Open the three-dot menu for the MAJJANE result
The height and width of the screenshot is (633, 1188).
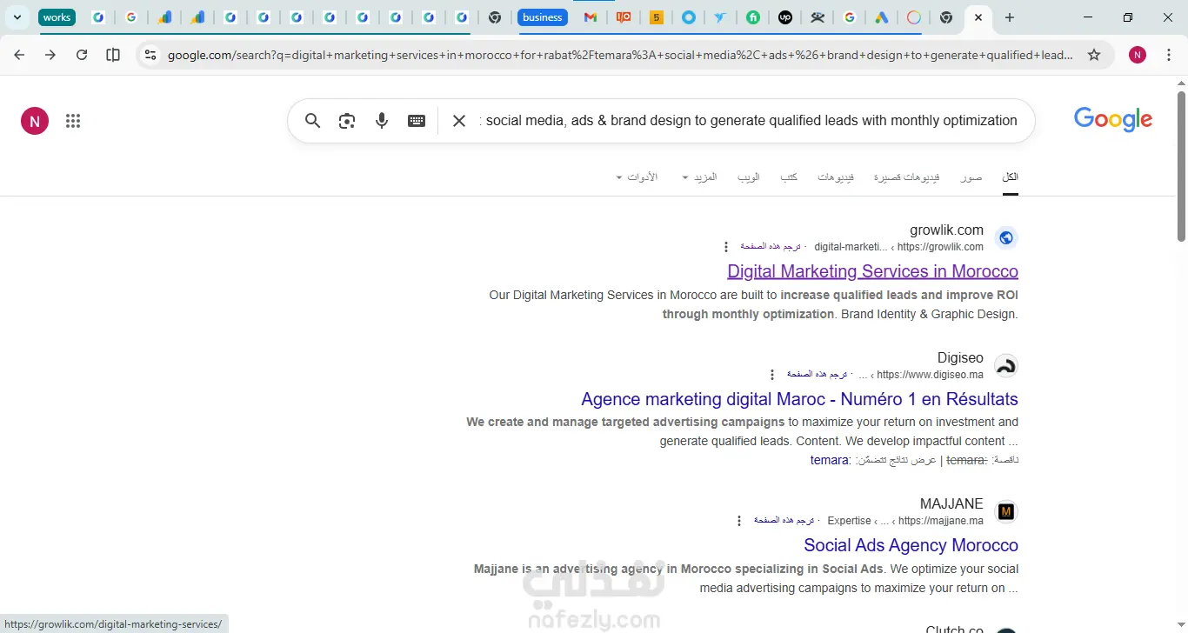739,521
